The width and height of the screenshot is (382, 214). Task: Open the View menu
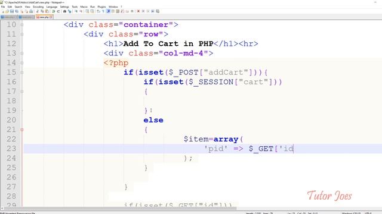[27, 7]
